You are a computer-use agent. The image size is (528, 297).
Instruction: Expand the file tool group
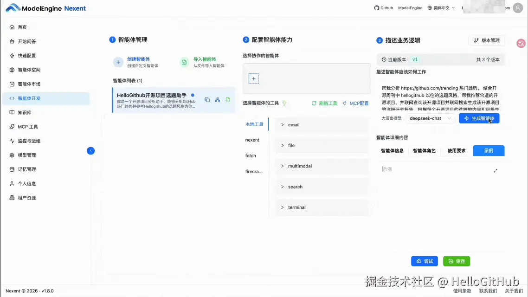(x=322, y=145)
